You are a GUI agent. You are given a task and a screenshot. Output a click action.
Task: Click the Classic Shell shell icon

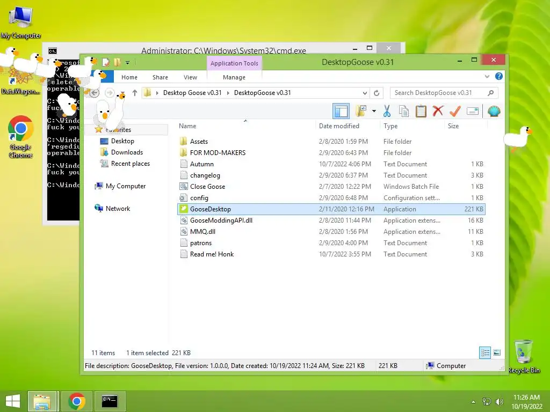pyautogui.click(x=494, y=112)
